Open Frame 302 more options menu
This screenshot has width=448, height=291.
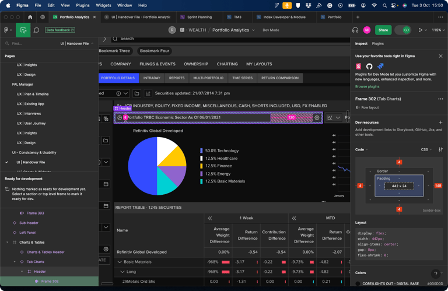pos(440,99)
